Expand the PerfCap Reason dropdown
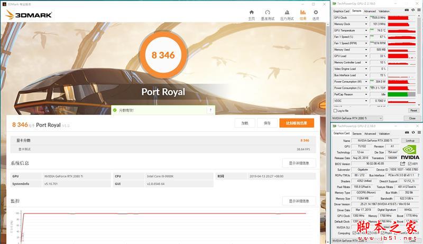This screenshot has width=423, height=244. tap(366, 94)
